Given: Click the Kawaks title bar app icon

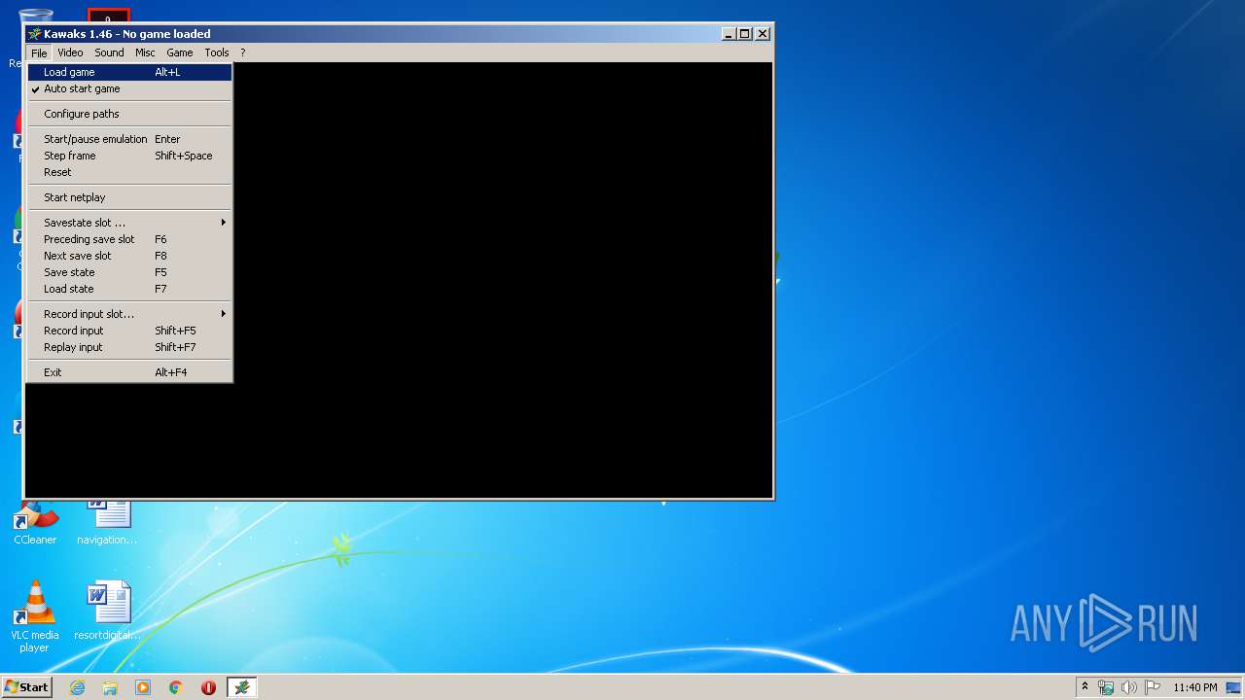Looking at the screenshot, I should pos(35,34).
